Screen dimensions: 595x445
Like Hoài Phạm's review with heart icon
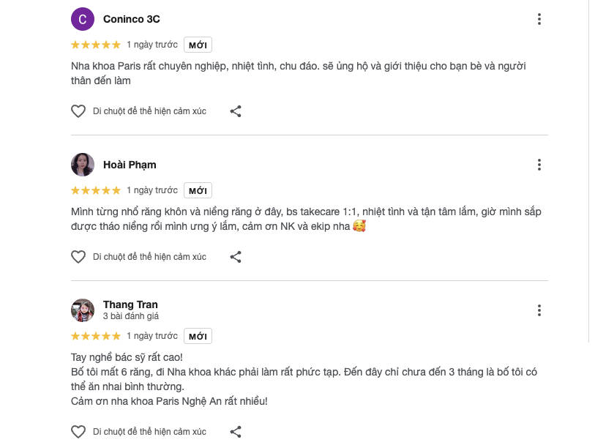click(x=78, y=257)
